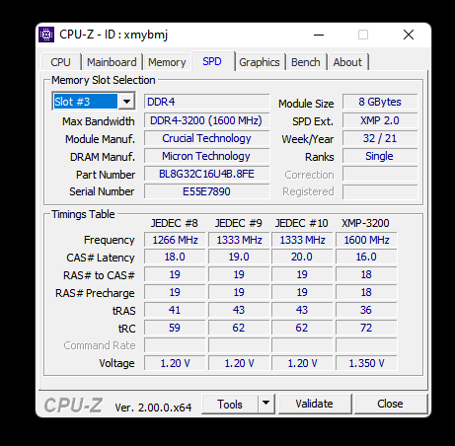Click the empty Registered field

point(380,191)
